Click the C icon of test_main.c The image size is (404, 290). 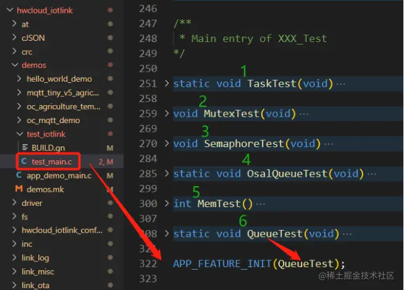(24, 161)
